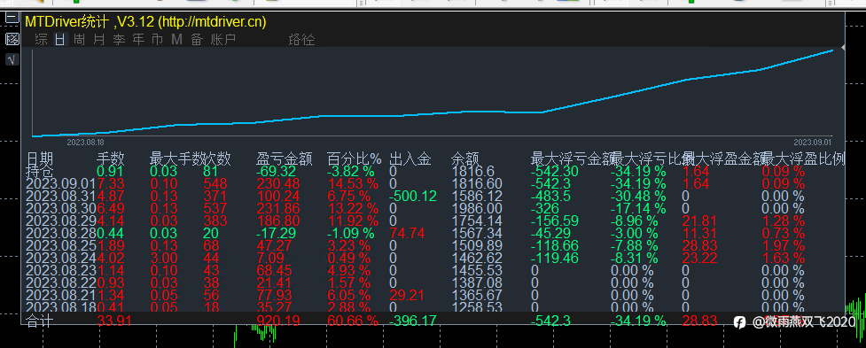The image size is (866, 348).
Task: Open the 周 weekly statistics tab
Action: [x=80, y=40]
